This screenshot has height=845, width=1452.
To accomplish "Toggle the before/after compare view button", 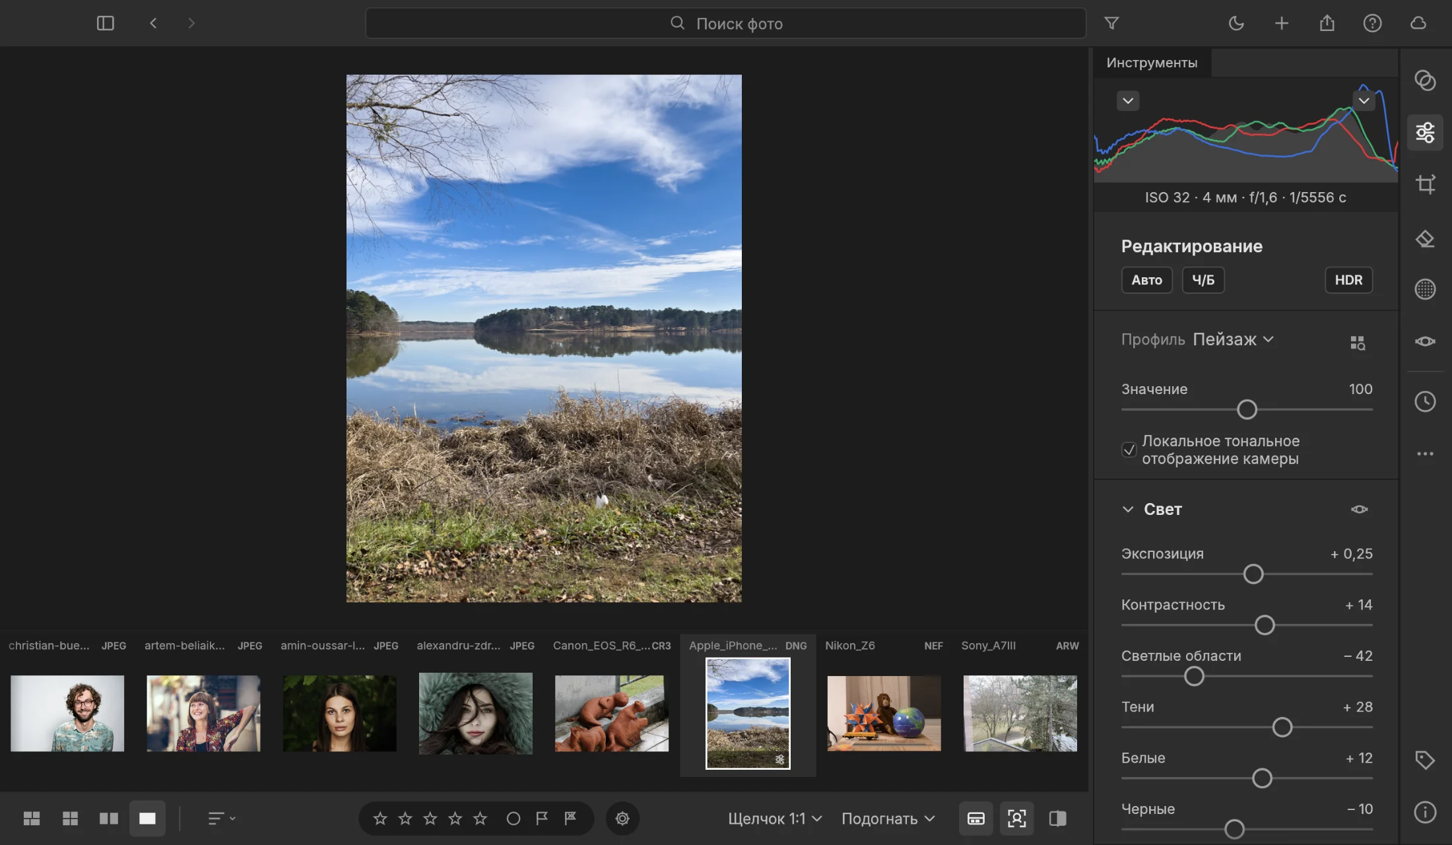I will tap(1057, 819).
